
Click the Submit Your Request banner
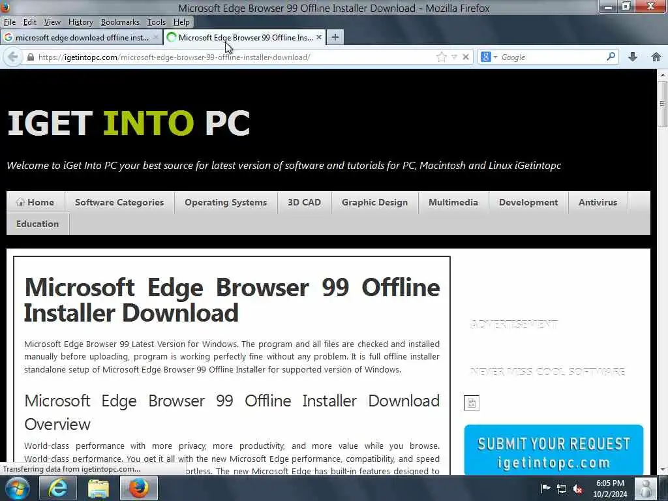(x=553, y=450)
